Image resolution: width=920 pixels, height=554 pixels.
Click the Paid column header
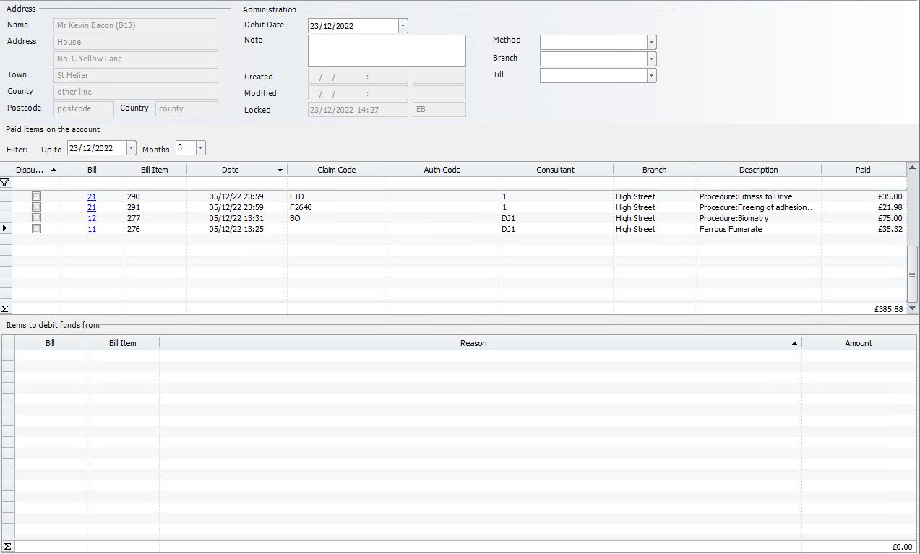point(862,170)
